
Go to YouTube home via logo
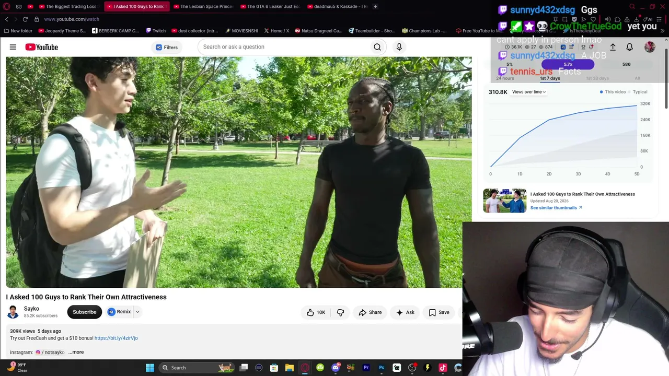[42, 47]
